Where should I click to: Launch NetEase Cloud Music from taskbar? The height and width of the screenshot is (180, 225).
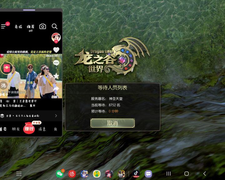[x=72, y=174]
